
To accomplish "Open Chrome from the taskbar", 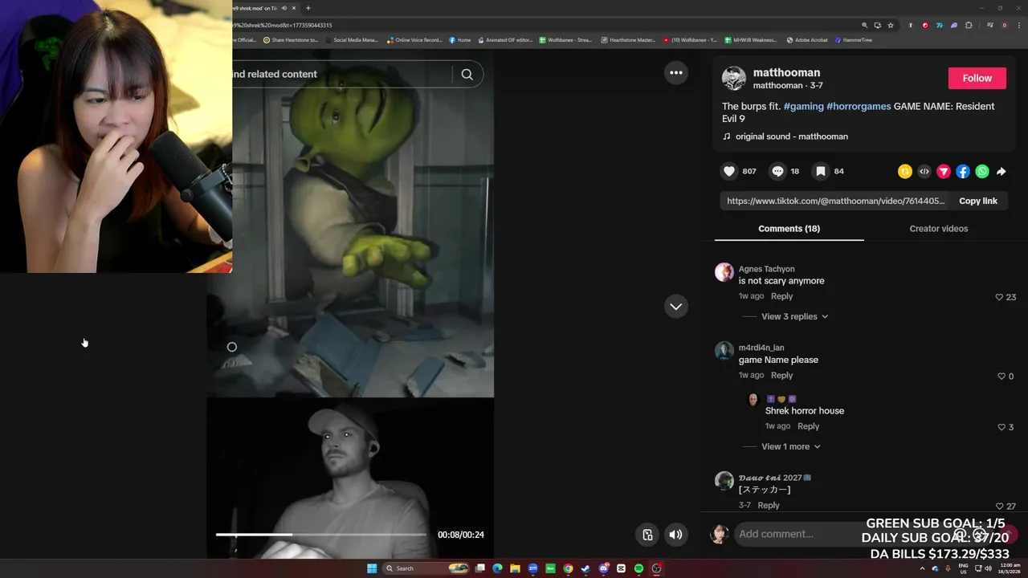I will [568, 568].
